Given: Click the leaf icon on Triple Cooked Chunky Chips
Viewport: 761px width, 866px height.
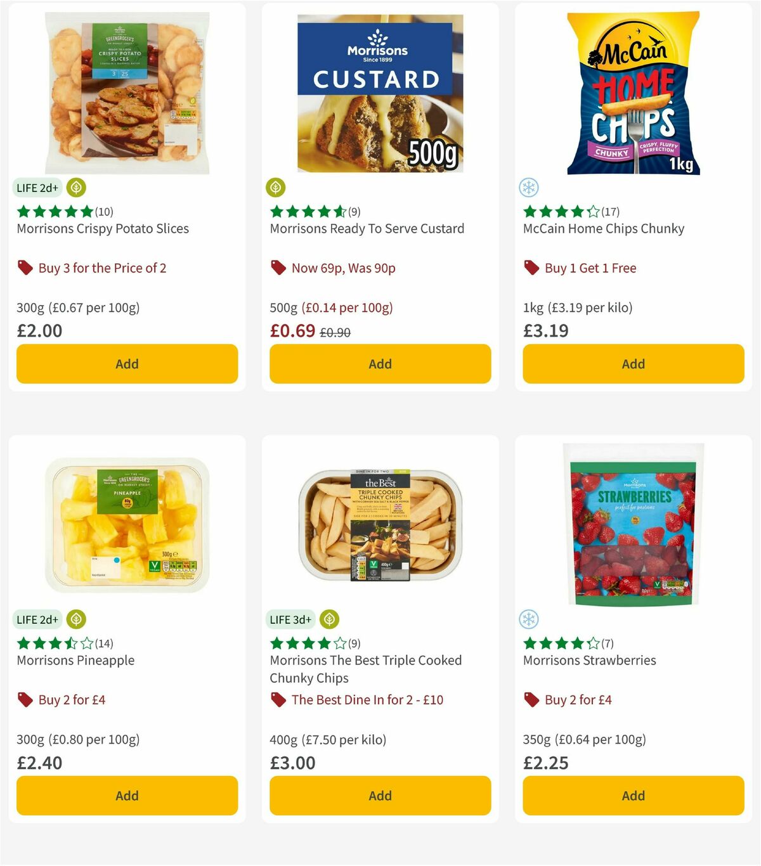Looking at the screenshot, I should click(x=328, y=619).
